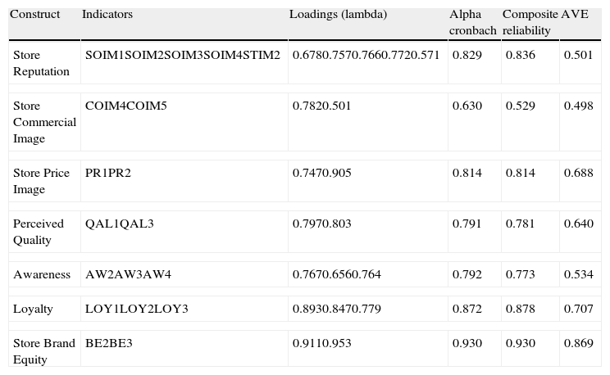The height and width of the screenshot is (375, 610).
Task: Click the Alpha cronbach column header
Action: tap(472, 22)
